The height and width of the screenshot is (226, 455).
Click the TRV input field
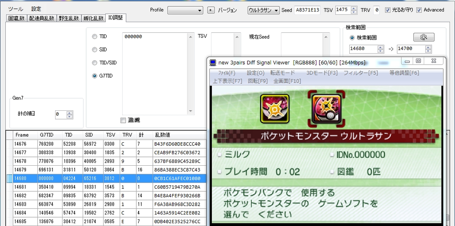[x=376, y=10]
